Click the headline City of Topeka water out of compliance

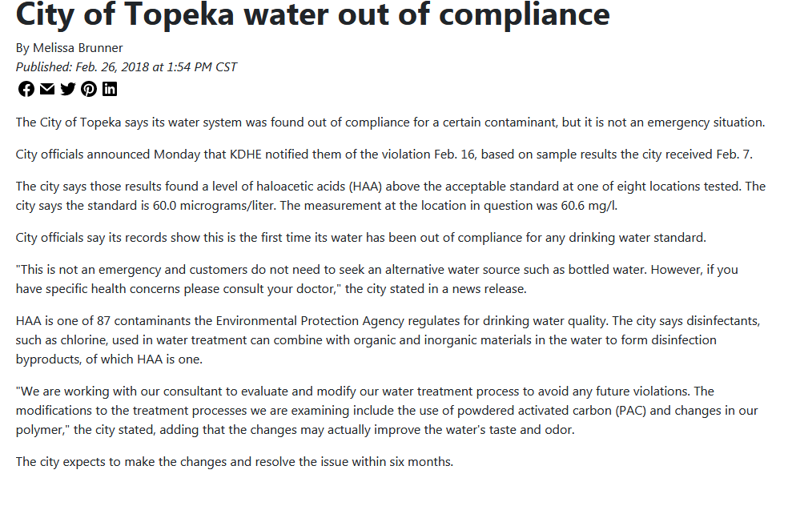coord(312,14)
